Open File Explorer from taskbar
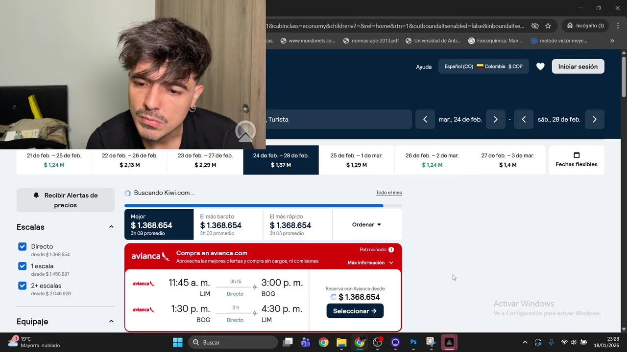627x352 pixels. pyautogui.click(x=341, y=342)
